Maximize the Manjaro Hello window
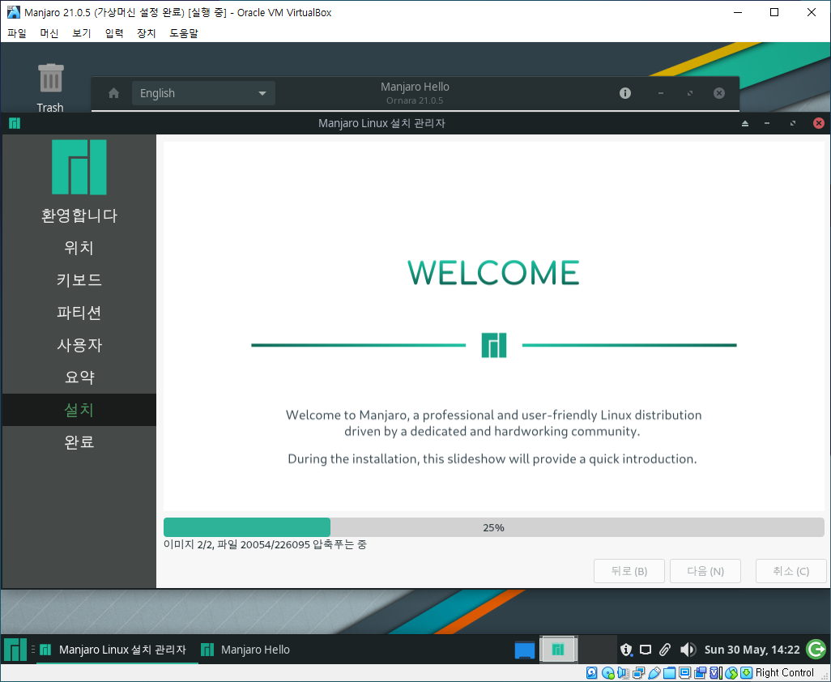 point(690,93)
